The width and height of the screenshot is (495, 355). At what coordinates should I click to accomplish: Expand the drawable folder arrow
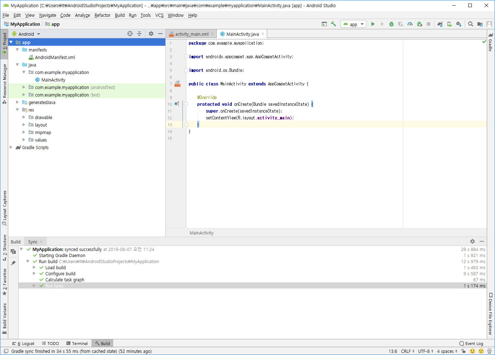24,117
